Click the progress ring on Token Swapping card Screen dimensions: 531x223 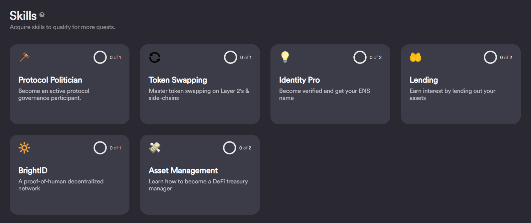(x=231, y=57)
